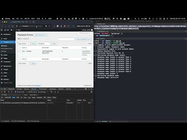Open Tools in WordPress sidebar

pos(5,76)
